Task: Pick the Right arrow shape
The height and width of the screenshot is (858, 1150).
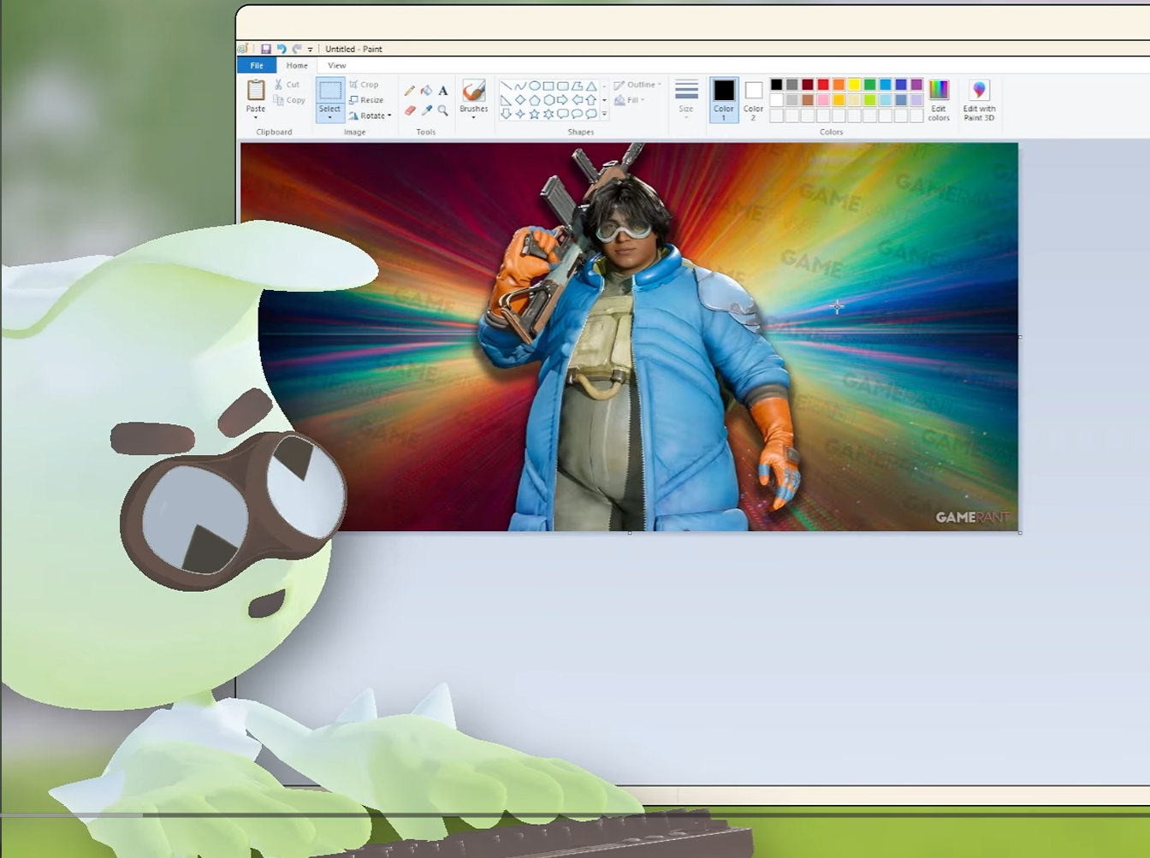Action: pos(562,100)
